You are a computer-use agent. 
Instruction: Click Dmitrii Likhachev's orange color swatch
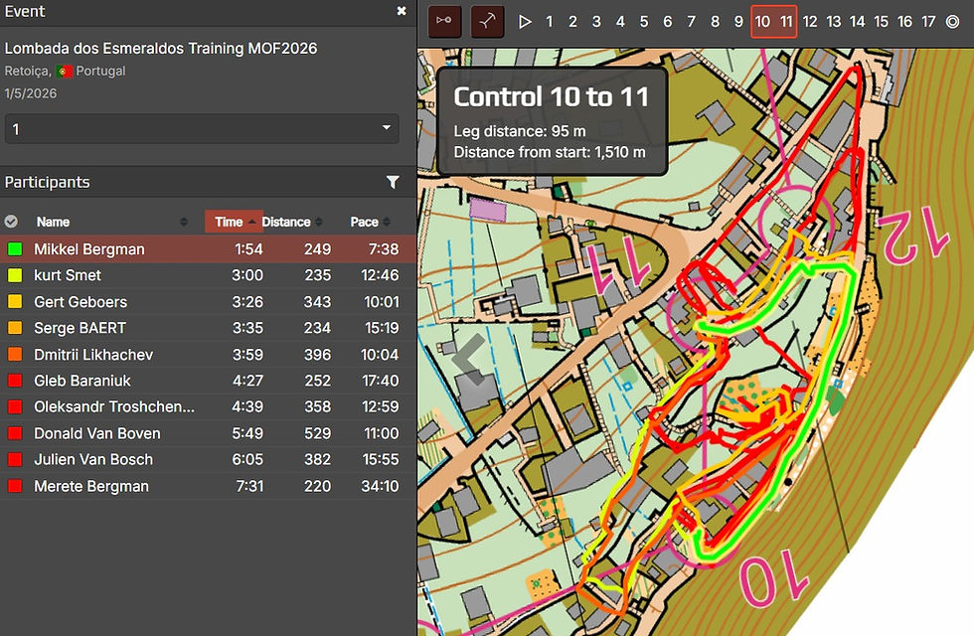click(14, 355)
